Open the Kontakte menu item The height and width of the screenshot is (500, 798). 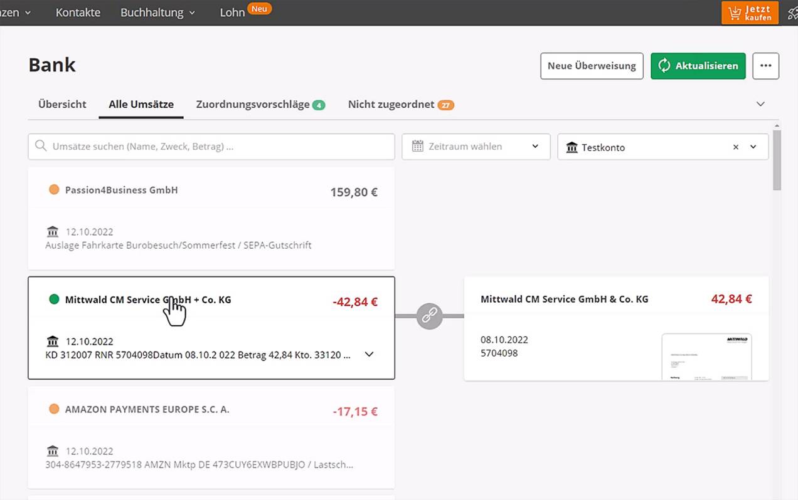click(x=78, y=12)
